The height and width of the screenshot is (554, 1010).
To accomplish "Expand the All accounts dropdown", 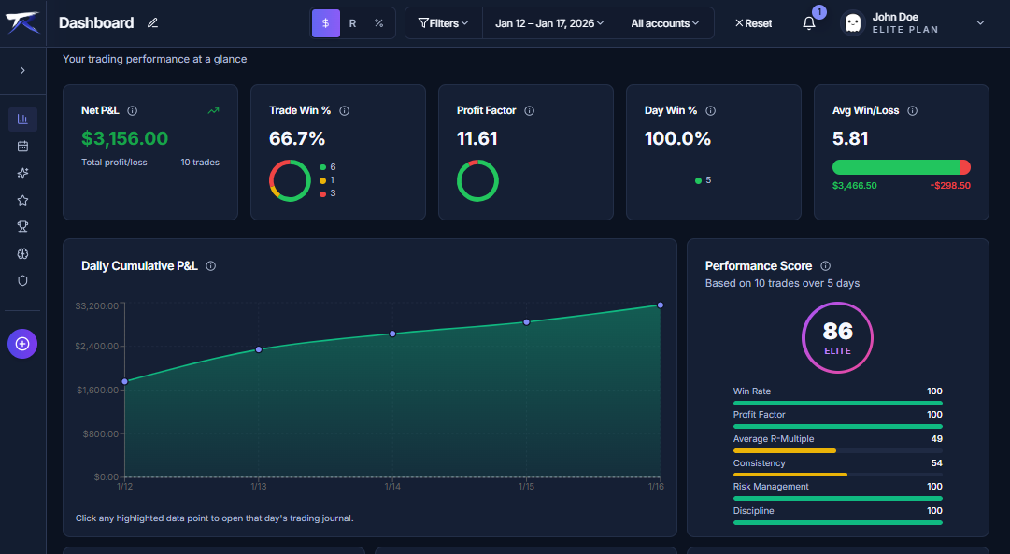I will pyautogui.click(x=665, y=23).
